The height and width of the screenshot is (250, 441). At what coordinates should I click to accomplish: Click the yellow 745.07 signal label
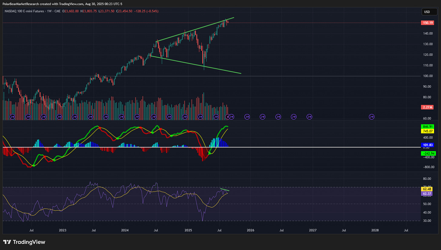(427, 131)
